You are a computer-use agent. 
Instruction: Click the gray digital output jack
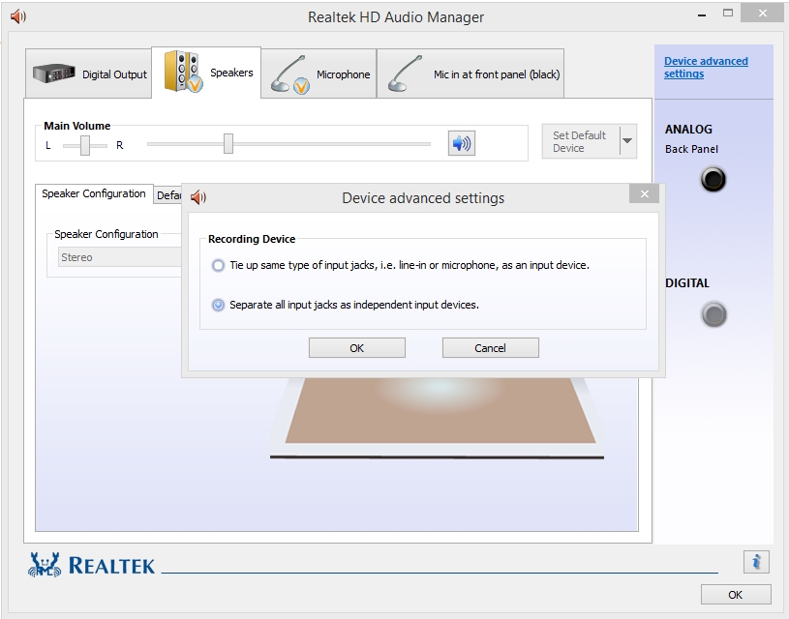713,314
